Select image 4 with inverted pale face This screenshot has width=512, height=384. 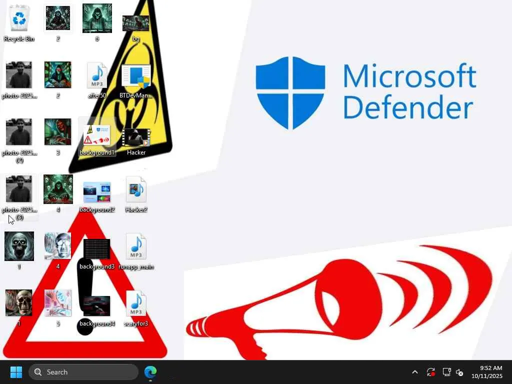point(58,250)
